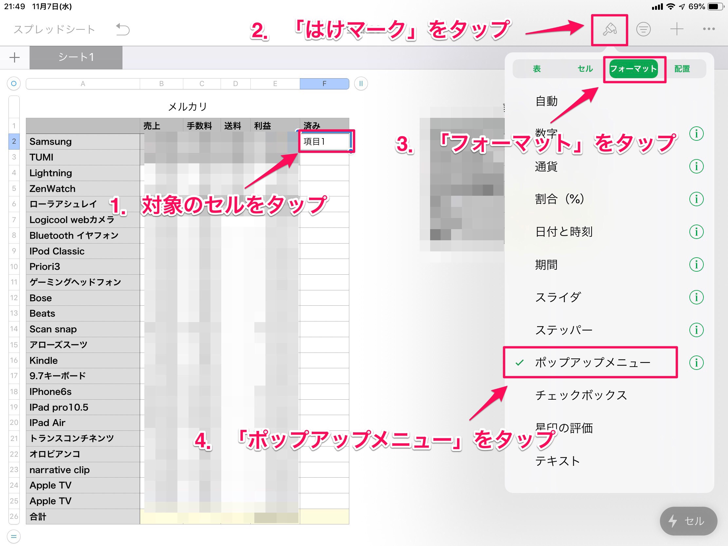Select the ローラアシュレイ cell
Screen dimensions: 728x546
pos(83,204)
